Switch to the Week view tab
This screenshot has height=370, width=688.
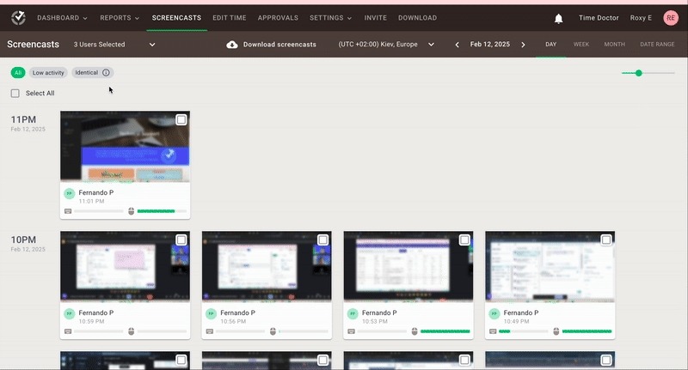pos(581,44)
